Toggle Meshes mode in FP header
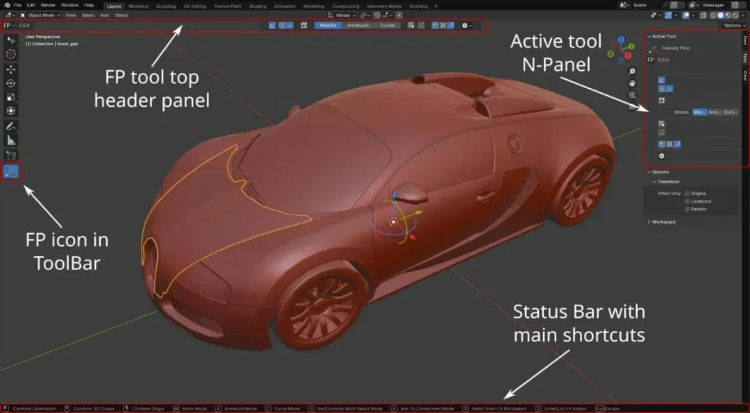Image resolution: width=750 pixels, height=413 pixels. (x=328, y=25)
